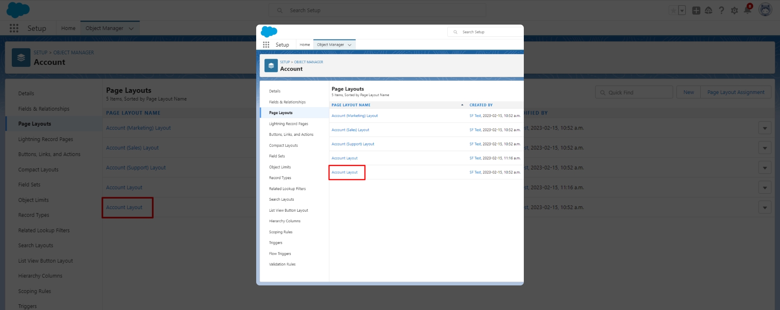This screenshot has height=310, width=780.
Task: Open Hierarchy Columns in the far-left background sidebar
Action: point(40,276)
